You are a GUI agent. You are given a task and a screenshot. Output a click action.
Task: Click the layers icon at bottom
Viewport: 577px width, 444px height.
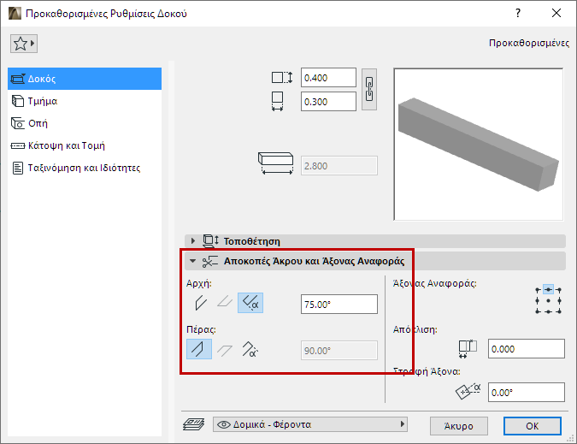(194, 424)
